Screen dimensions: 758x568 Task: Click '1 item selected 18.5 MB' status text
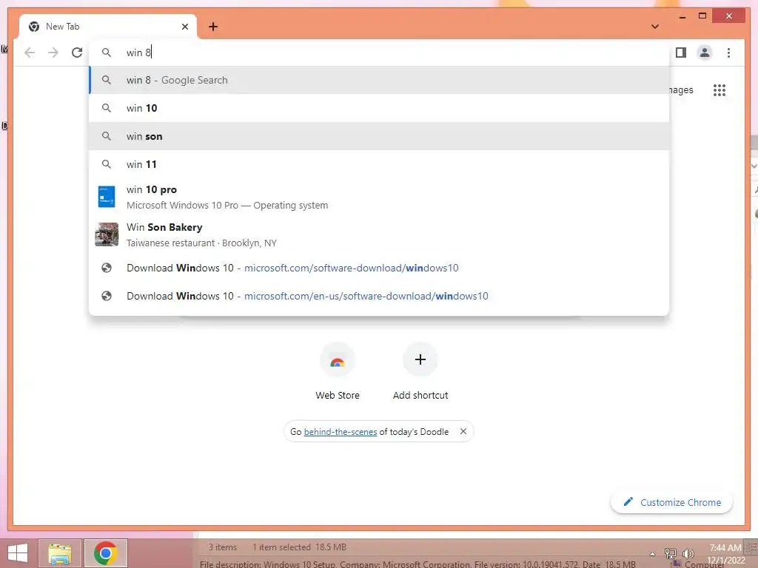299,547
